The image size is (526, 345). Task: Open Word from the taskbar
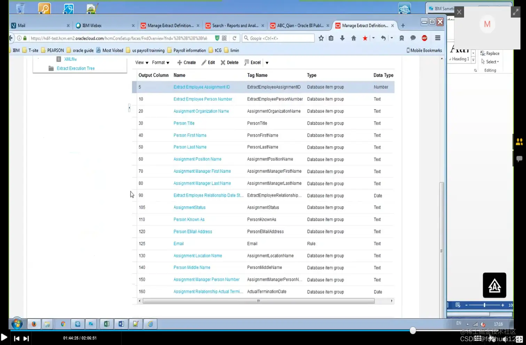click(x=121, y=324)
